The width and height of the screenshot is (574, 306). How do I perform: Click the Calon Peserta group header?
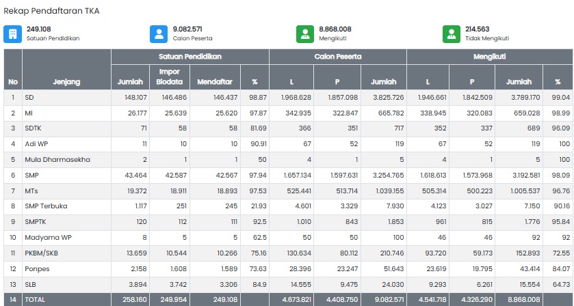tap(338, 57)
